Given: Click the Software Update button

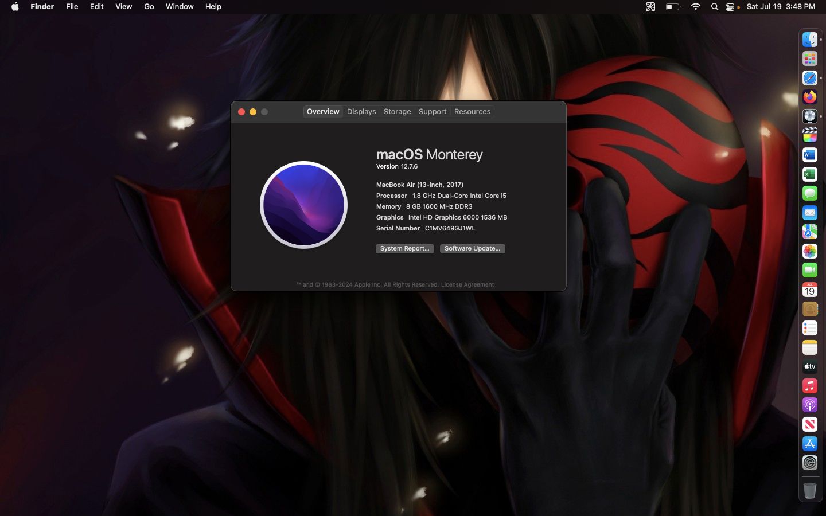Looking at the screenshot, I should 472,248.
